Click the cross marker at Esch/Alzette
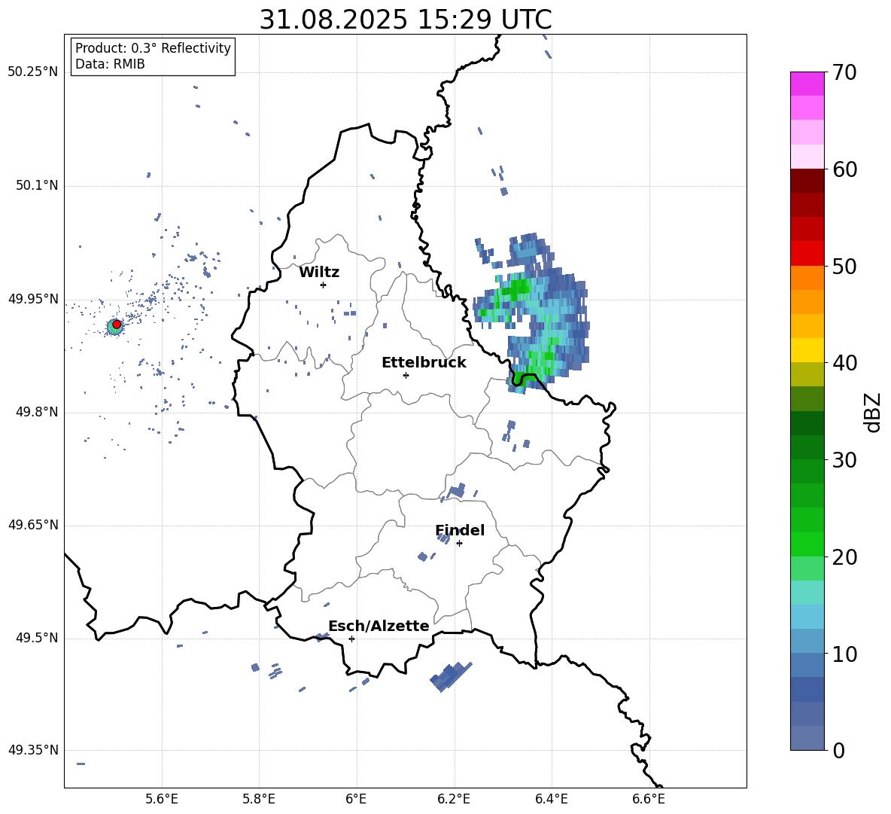Viewport: 891px width, 814px height. [x=351, y=639]
